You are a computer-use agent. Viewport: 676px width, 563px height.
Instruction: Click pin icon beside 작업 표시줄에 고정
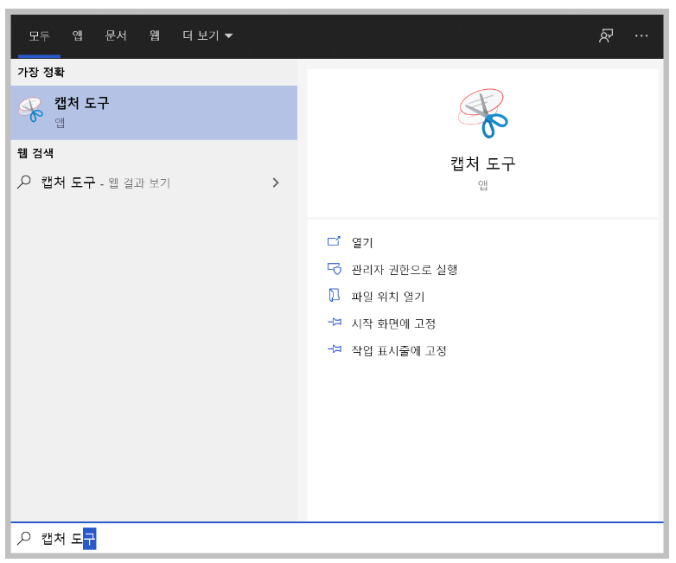335,349
